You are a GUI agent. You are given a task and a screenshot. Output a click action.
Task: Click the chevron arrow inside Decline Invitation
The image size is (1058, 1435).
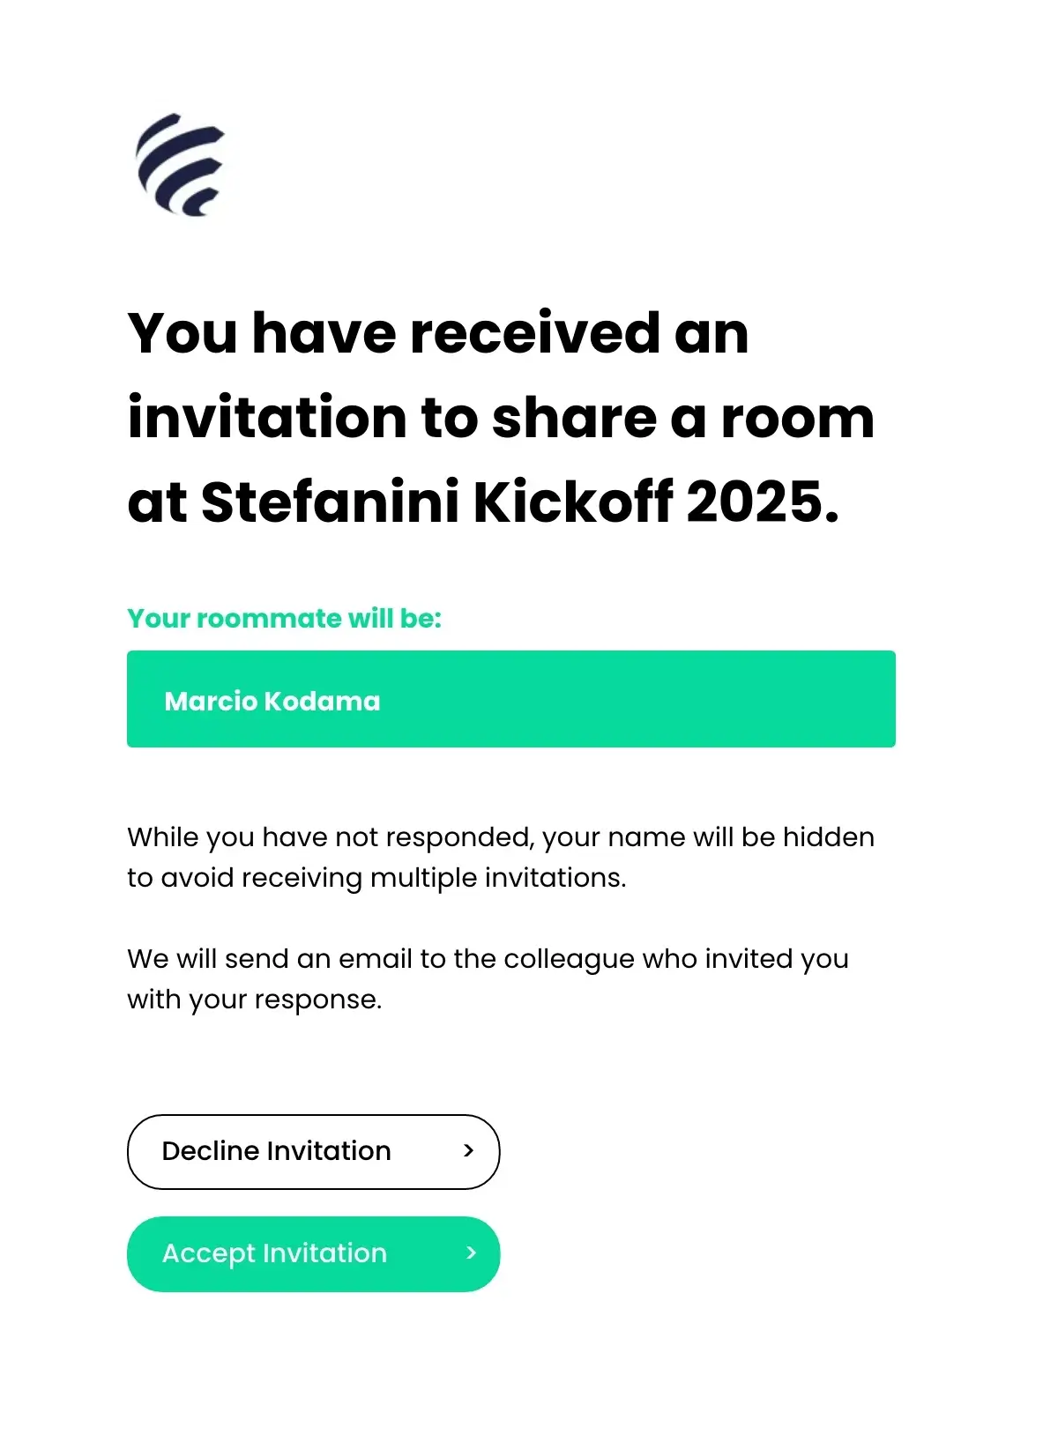coord(468,1150)
